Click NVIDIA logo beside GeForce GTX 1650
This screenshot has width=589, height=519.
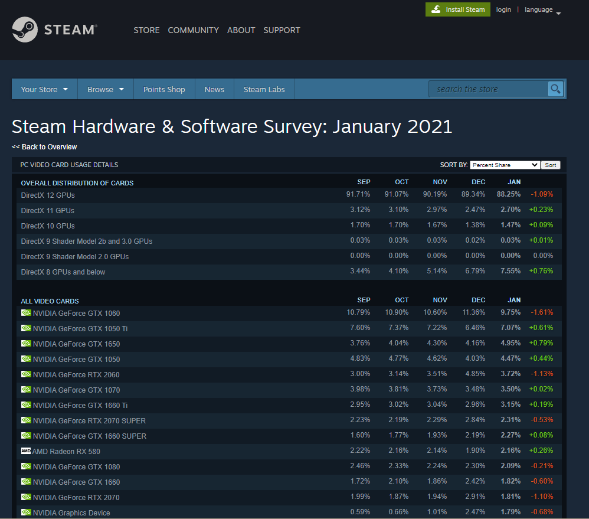[26, 344]
